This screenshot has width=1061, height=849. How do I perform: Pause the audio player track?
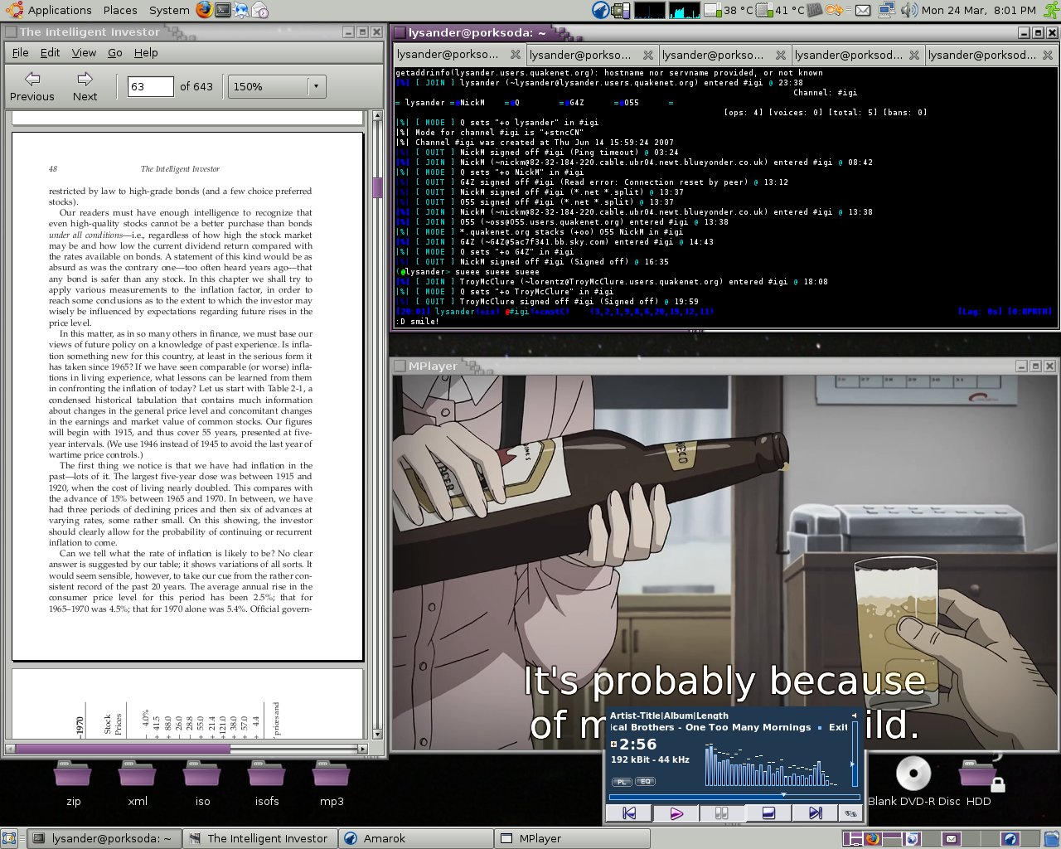coord(720,813)
